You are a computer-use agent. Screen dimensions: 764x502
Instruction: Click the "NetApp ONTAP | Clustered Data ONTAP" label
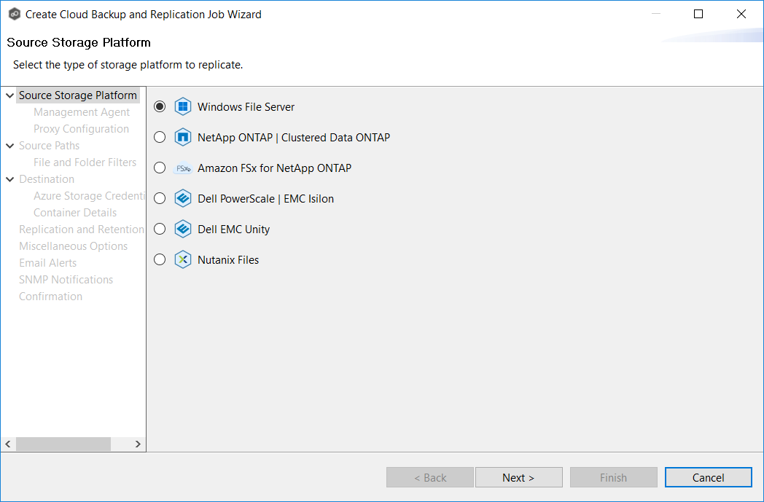point(294,138)
